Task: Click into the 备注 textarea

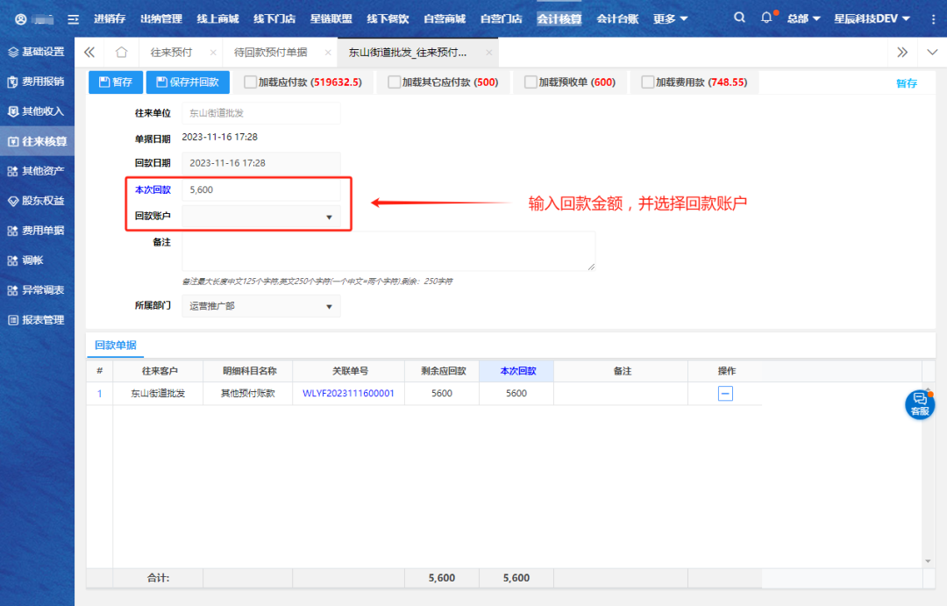Action: pyautogui.click(x=388, y=251)
